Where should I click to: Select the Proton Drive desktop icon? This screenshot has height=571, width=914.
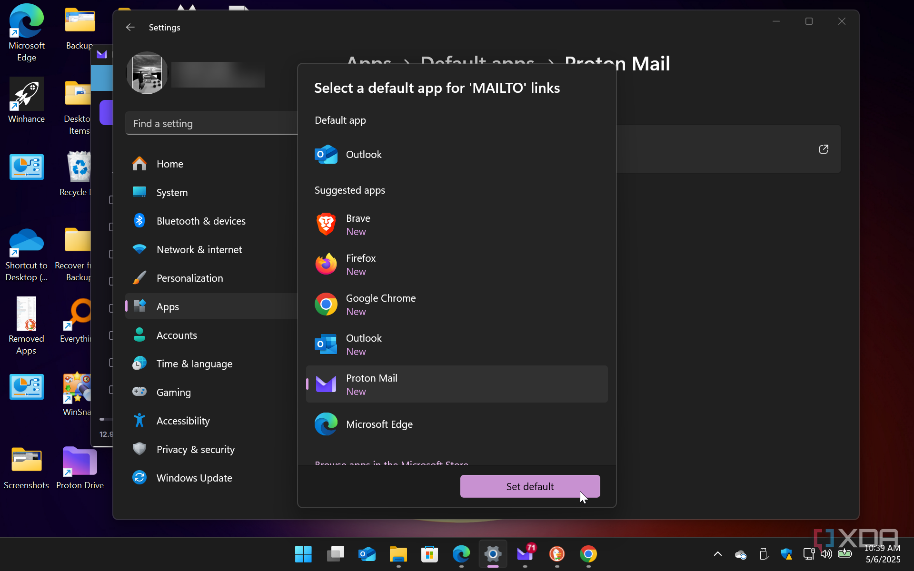click(x=80, y=468)
